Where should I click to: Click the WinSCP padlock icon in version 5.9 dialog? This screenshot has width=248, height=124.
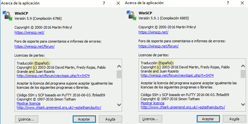tap(7, 16)
